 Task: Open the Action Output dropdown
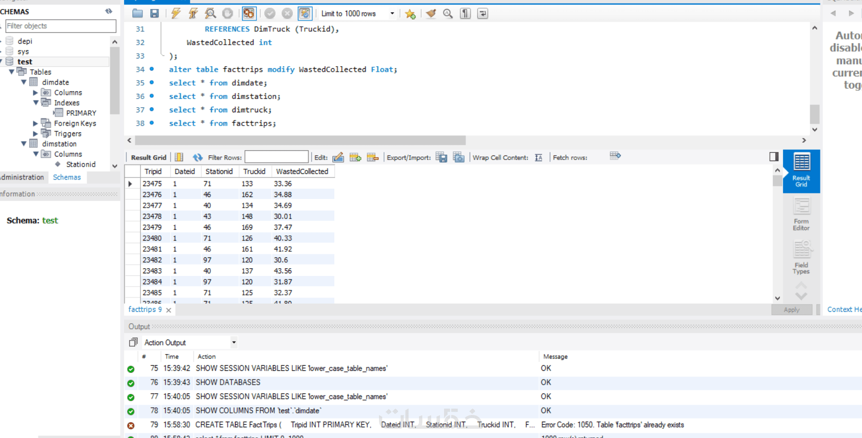(234, 343)
